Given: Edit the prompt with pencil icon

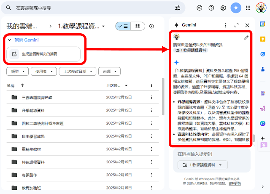Looking at the screenshot, I should (x=246, y=37).
